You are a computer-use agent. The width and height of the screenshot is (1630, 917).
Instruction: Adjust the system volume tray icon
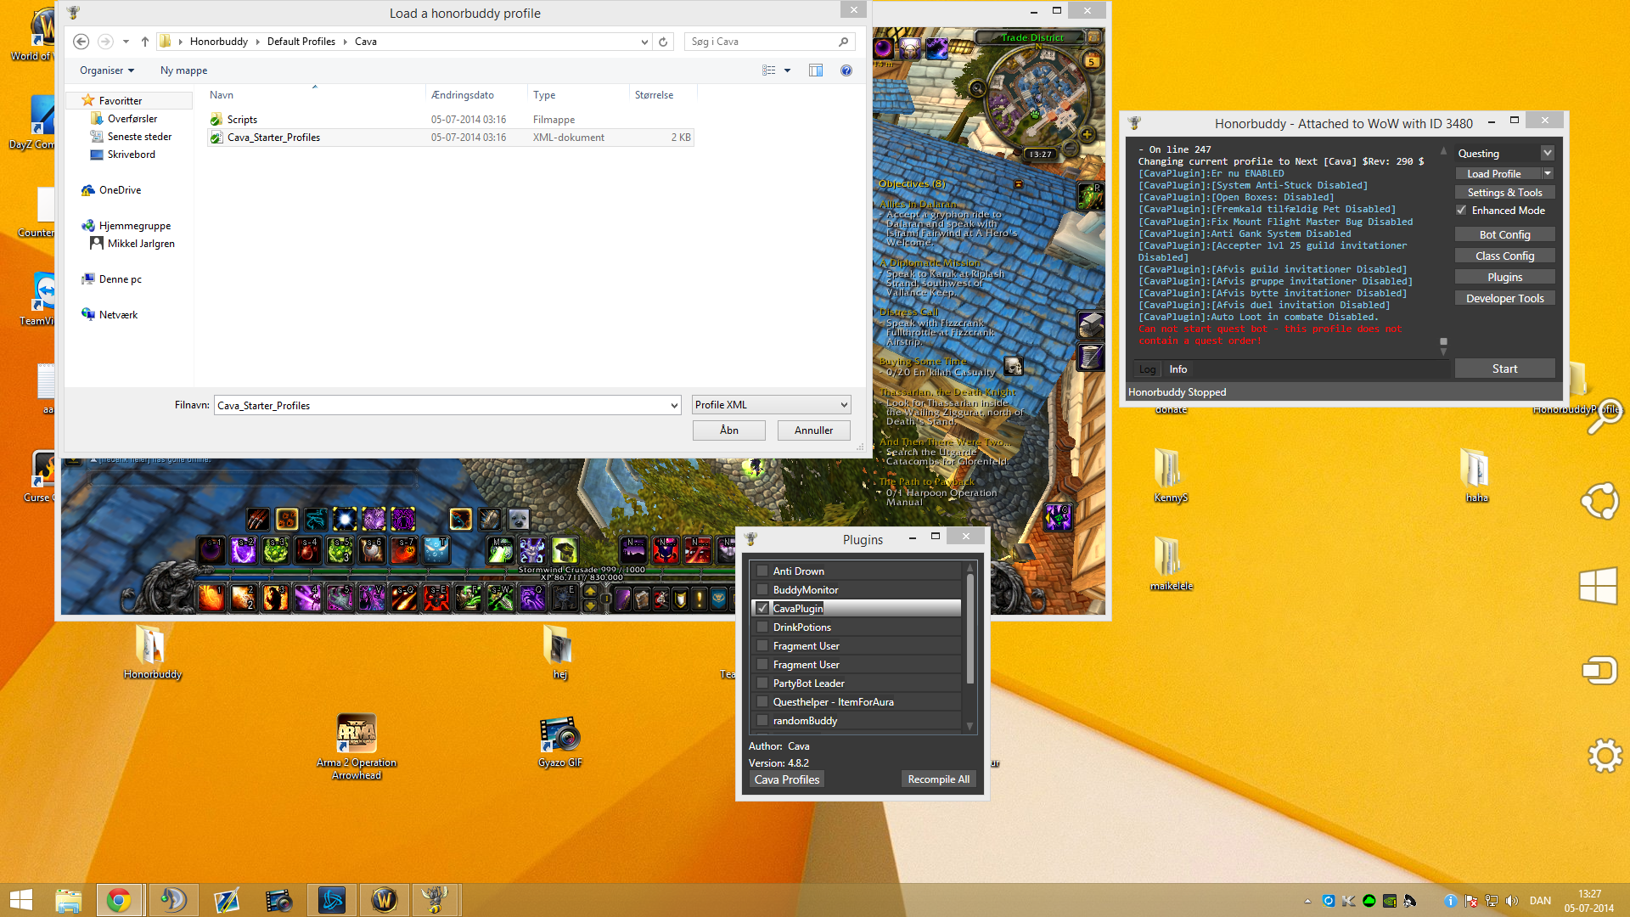coord(1512,901)
